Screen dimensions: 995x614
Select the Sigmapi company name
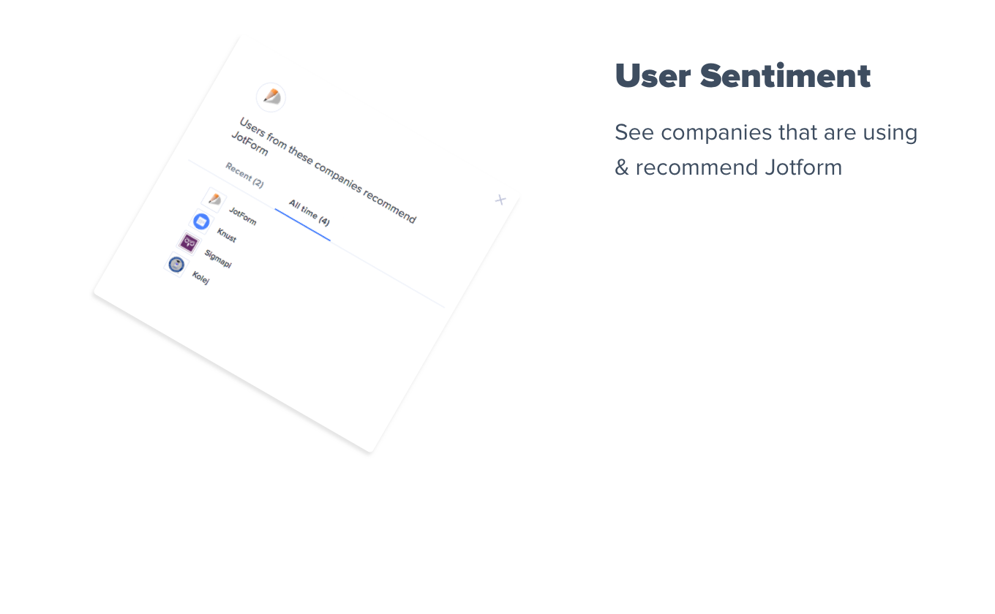(218, 259)
